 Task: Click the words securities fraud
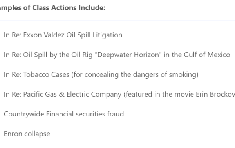99,114
